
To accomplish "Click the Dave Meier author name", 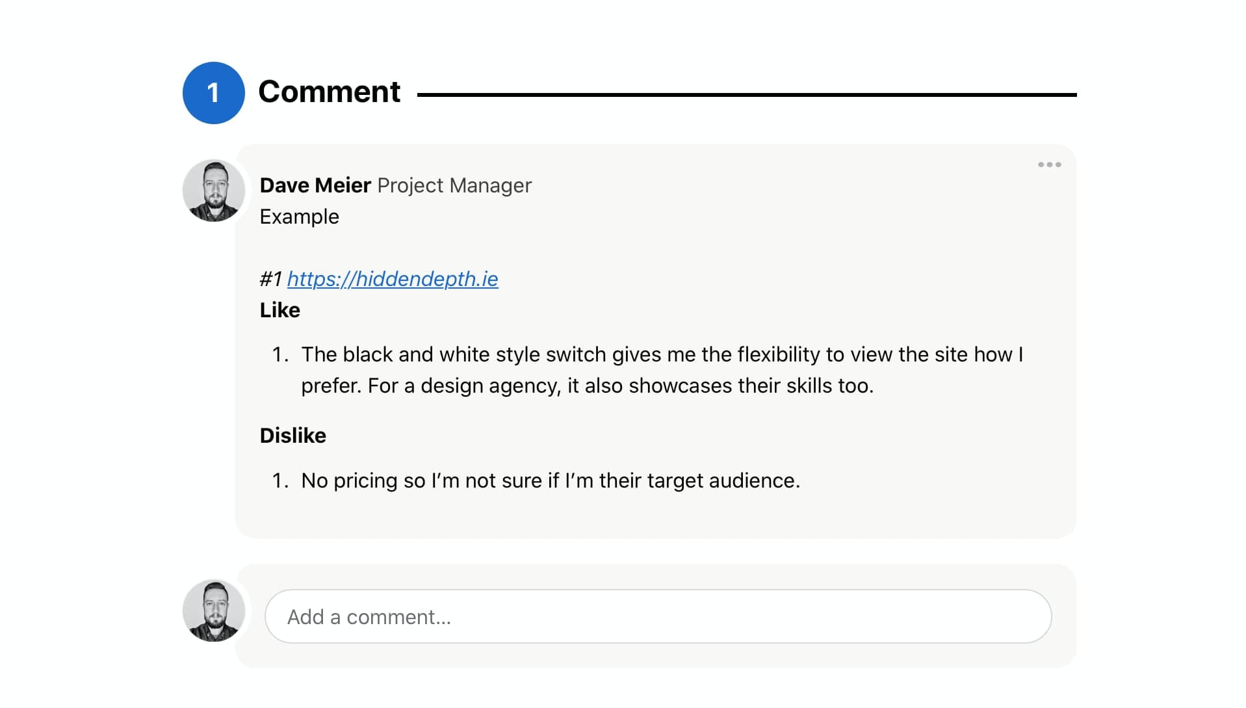I will pos(315,185).
